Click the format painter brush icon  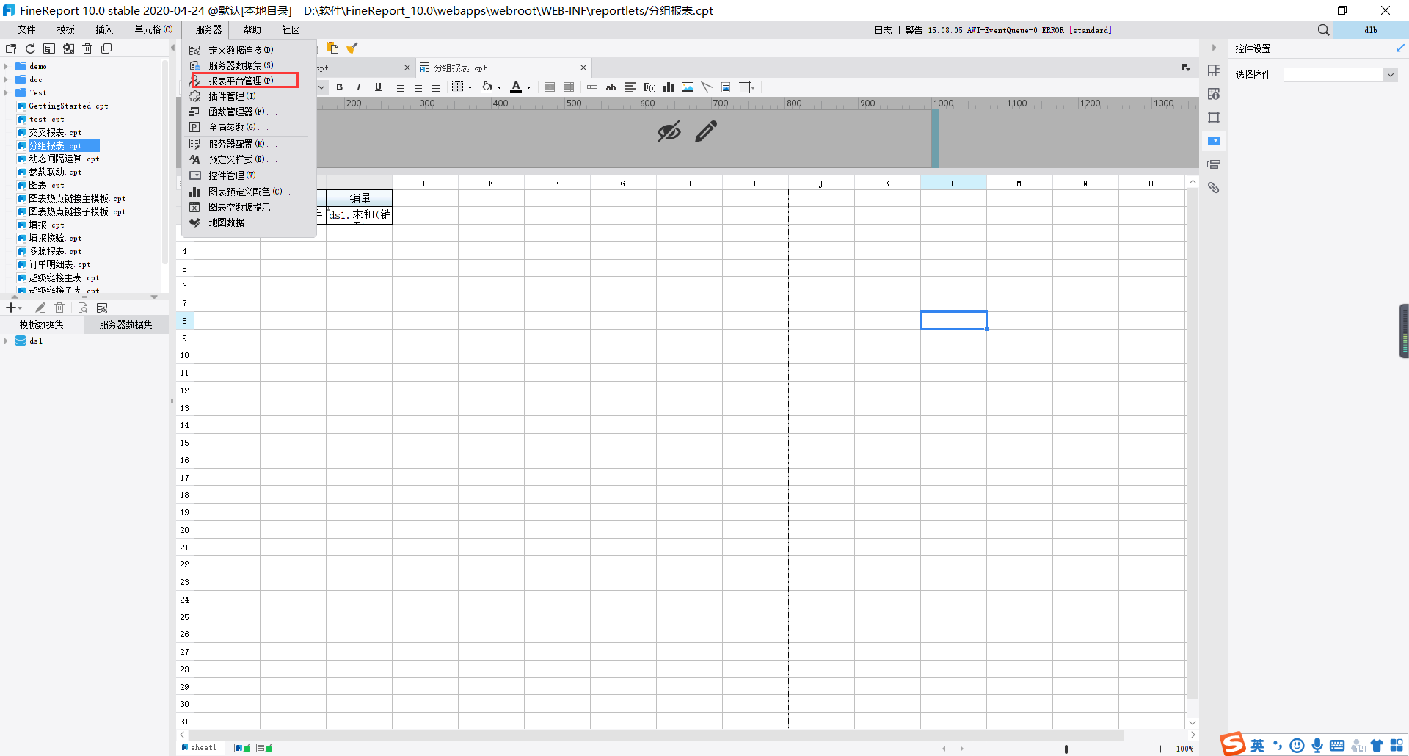click(x=352, y=48)
